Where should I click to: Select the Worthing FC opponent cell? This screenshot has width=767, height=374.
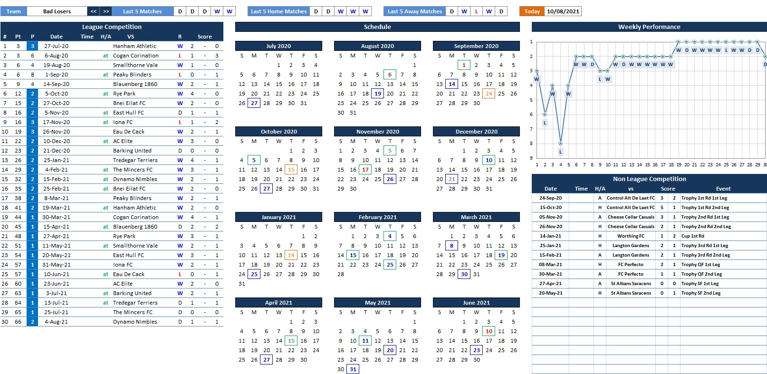[631, 236]
